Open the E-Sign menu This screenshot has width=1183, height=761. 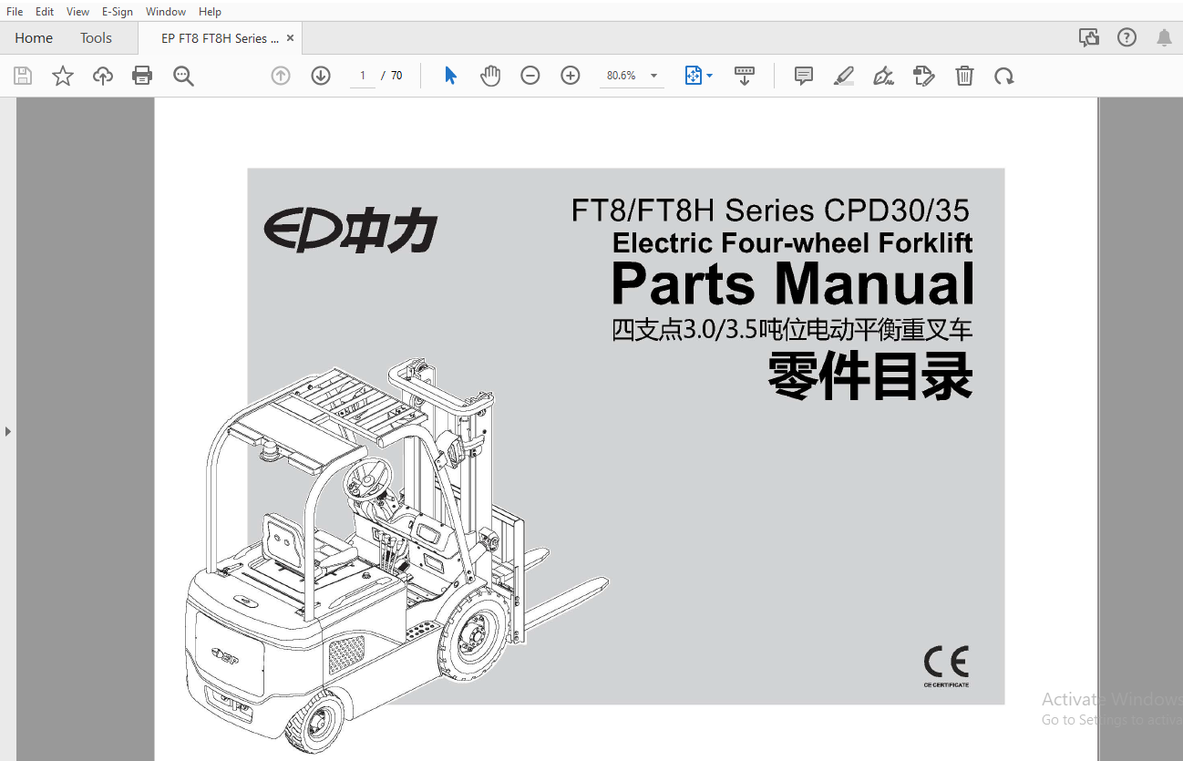pyautogui.click(x=118, y=12)
